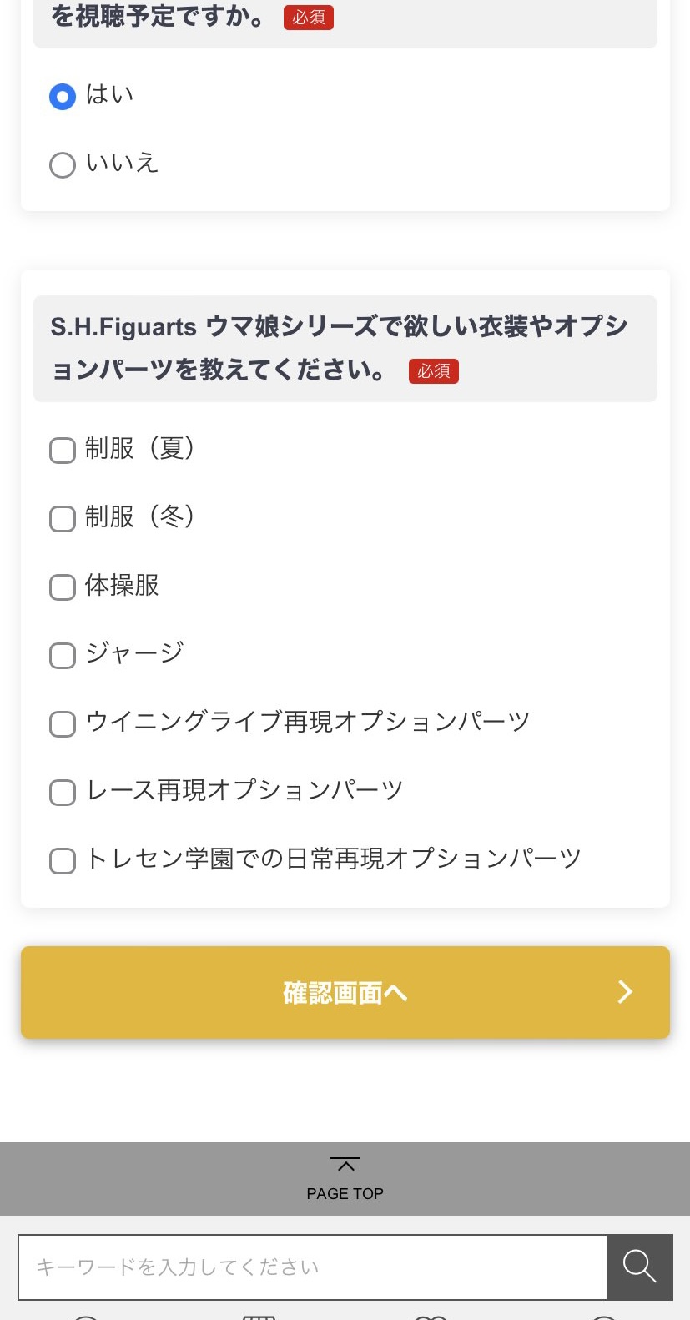Click the いいえ label text

(123, 163)
